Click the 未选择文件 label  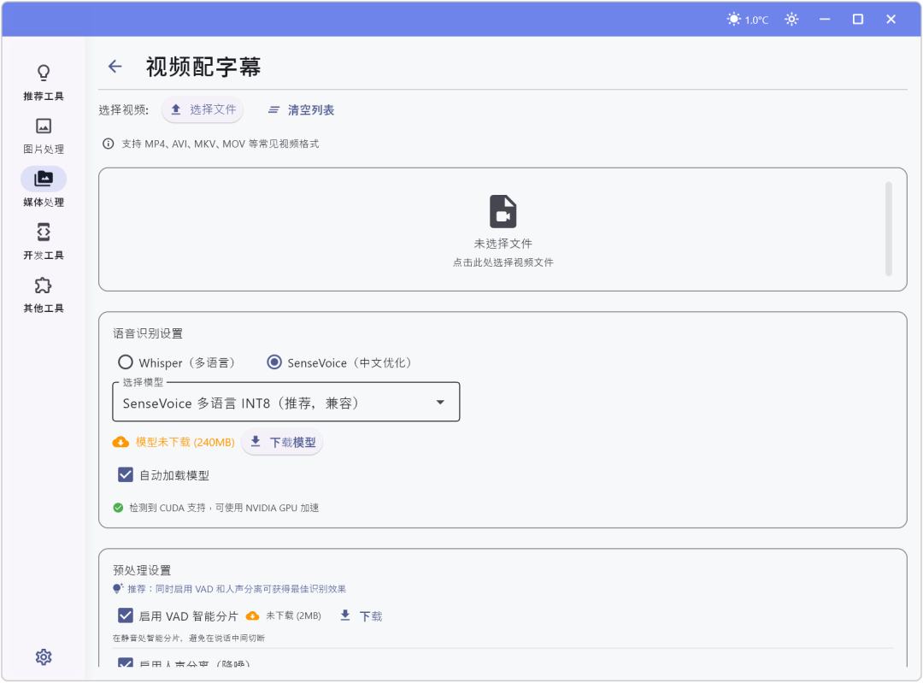[503, 244]
